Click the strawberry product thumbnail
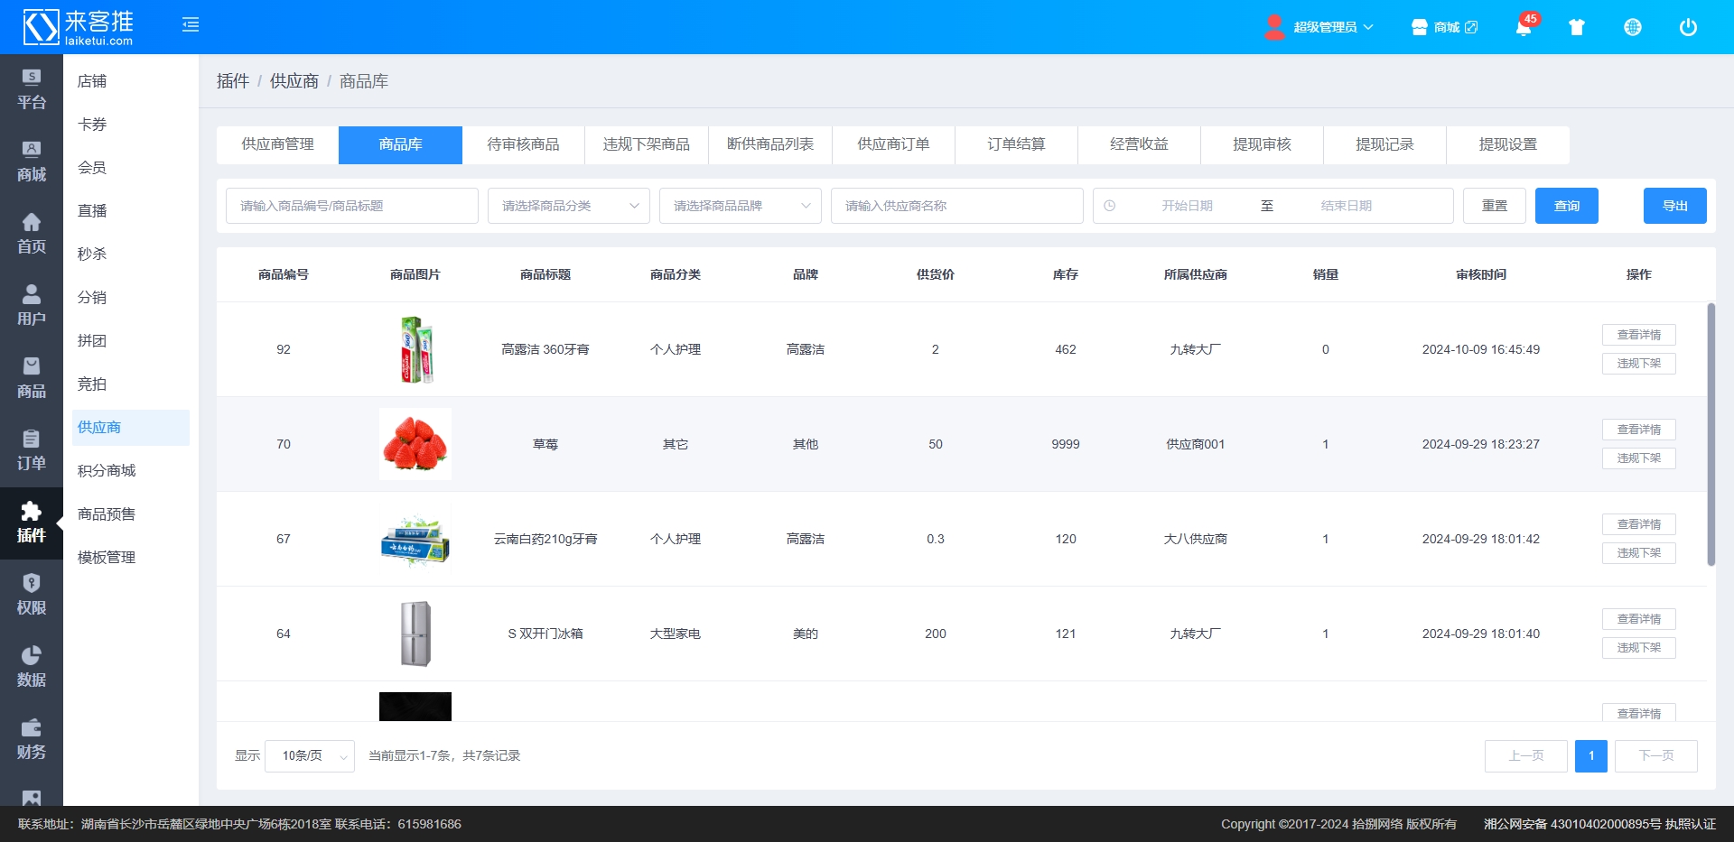This screenshot has width=1734, height=842. 415,444
